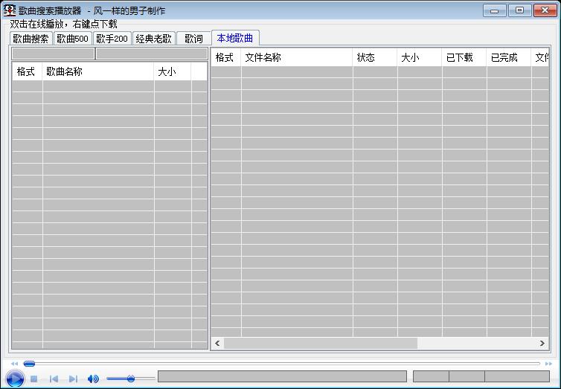Image resolution: width=561 pixels, height=389 pixels.
Task: Mute the audio with speaker icon
Action: click(93, 379)
